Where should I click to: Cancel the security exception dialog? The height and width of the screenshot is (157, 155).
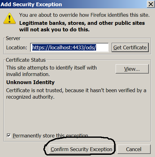134,149
